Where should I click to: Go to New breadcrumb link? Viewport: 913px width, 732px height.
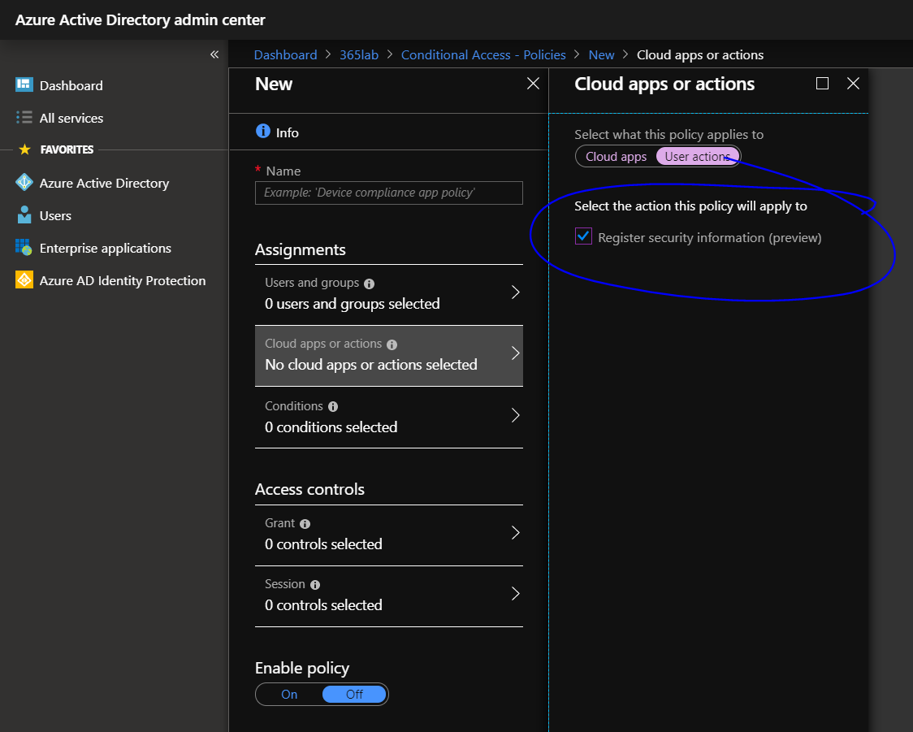point(601,54)
